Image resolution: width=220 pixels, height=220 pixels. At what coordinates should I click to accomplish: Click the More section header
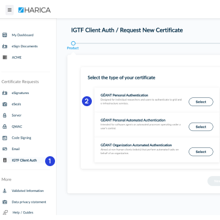(7, 179)
